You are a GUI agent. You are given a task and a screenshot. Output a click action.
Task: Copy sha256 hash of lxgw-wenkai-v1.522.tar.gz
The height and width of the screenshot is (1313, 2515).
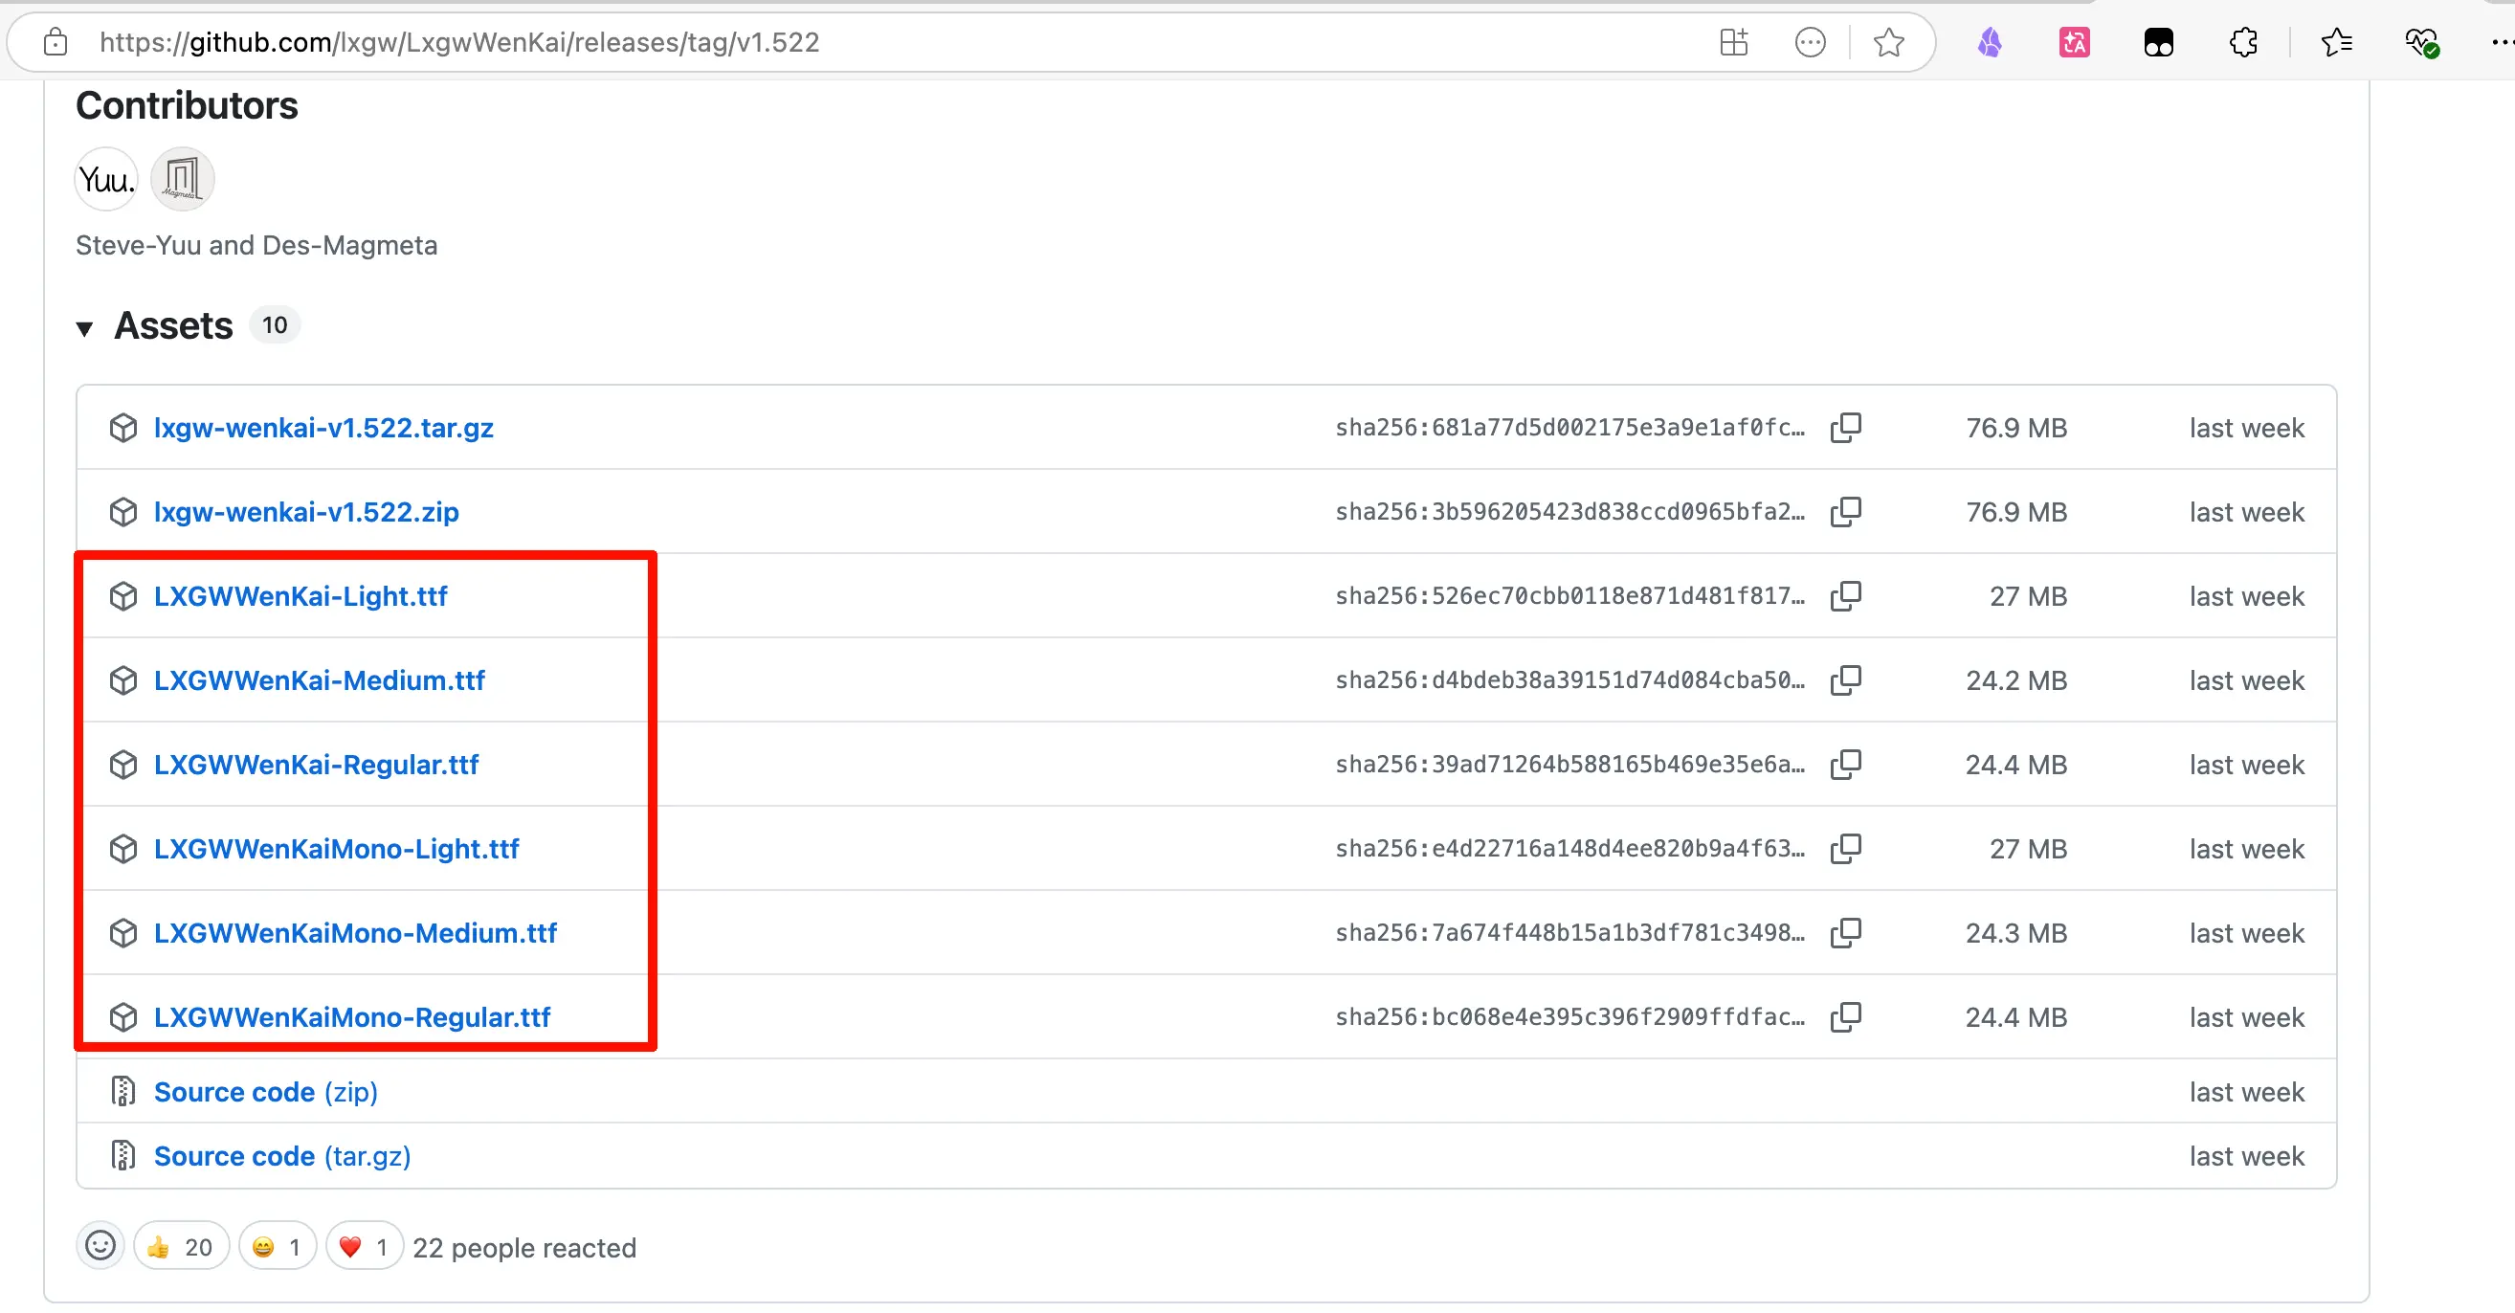coord(1845,428)
